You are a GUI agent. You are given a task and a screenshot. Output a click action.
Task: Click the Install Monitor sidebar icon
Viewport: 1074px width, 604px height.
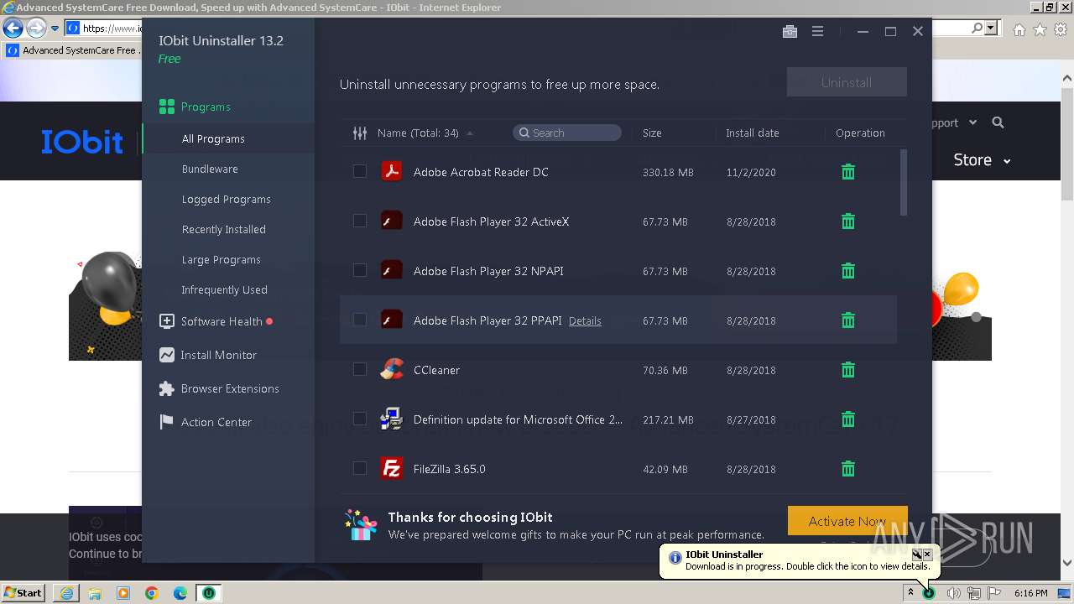click(166, 355)
